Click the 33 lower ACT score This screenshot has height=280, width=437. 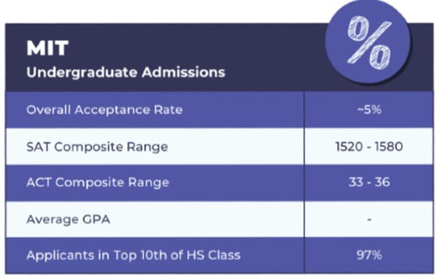pos(355,183)
